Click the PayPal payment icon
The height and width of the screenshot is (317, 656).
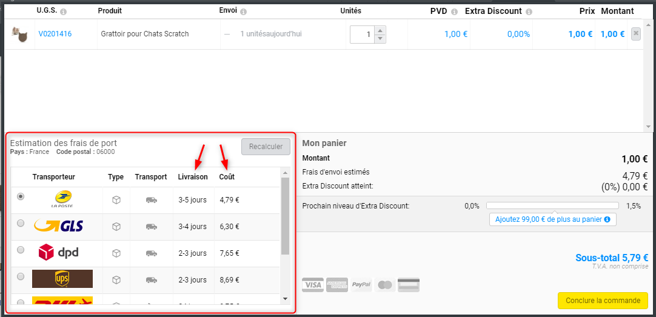point(361,285)
